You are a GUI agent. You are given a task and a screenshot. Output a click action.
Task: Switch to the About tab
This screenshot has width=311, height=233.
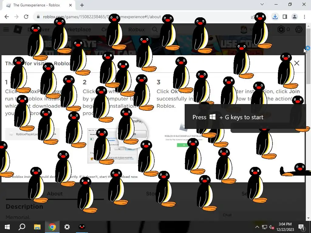click(x=55, y=194)
